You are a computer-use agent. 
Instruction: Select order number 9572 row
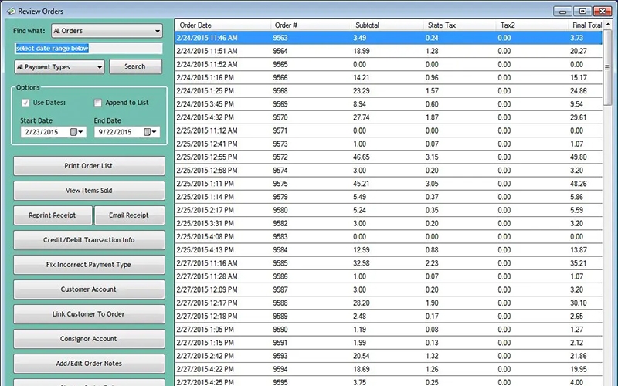(386, 157)
